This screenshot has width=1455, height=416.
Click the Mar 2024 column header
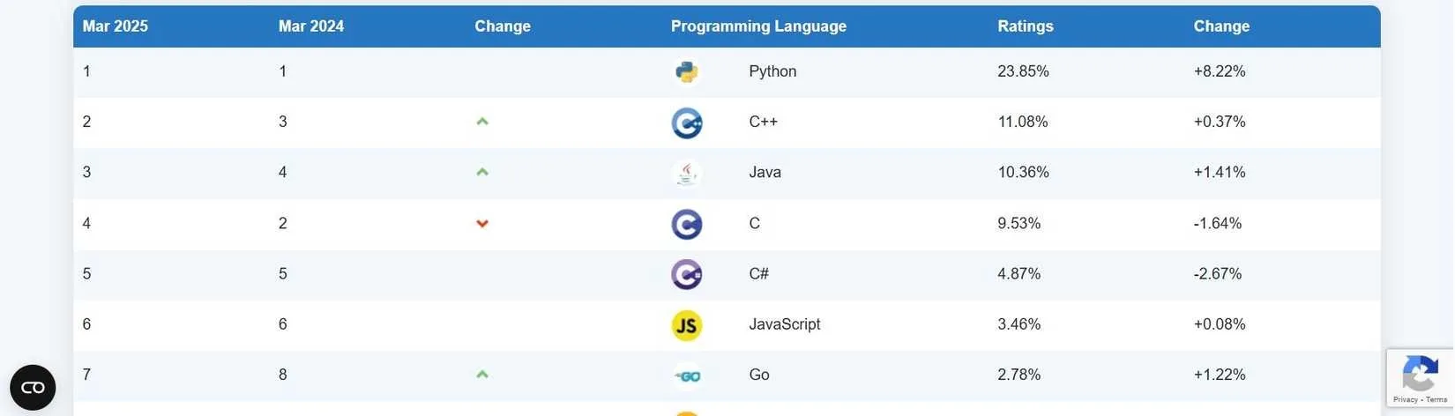(x=311, y=26)
